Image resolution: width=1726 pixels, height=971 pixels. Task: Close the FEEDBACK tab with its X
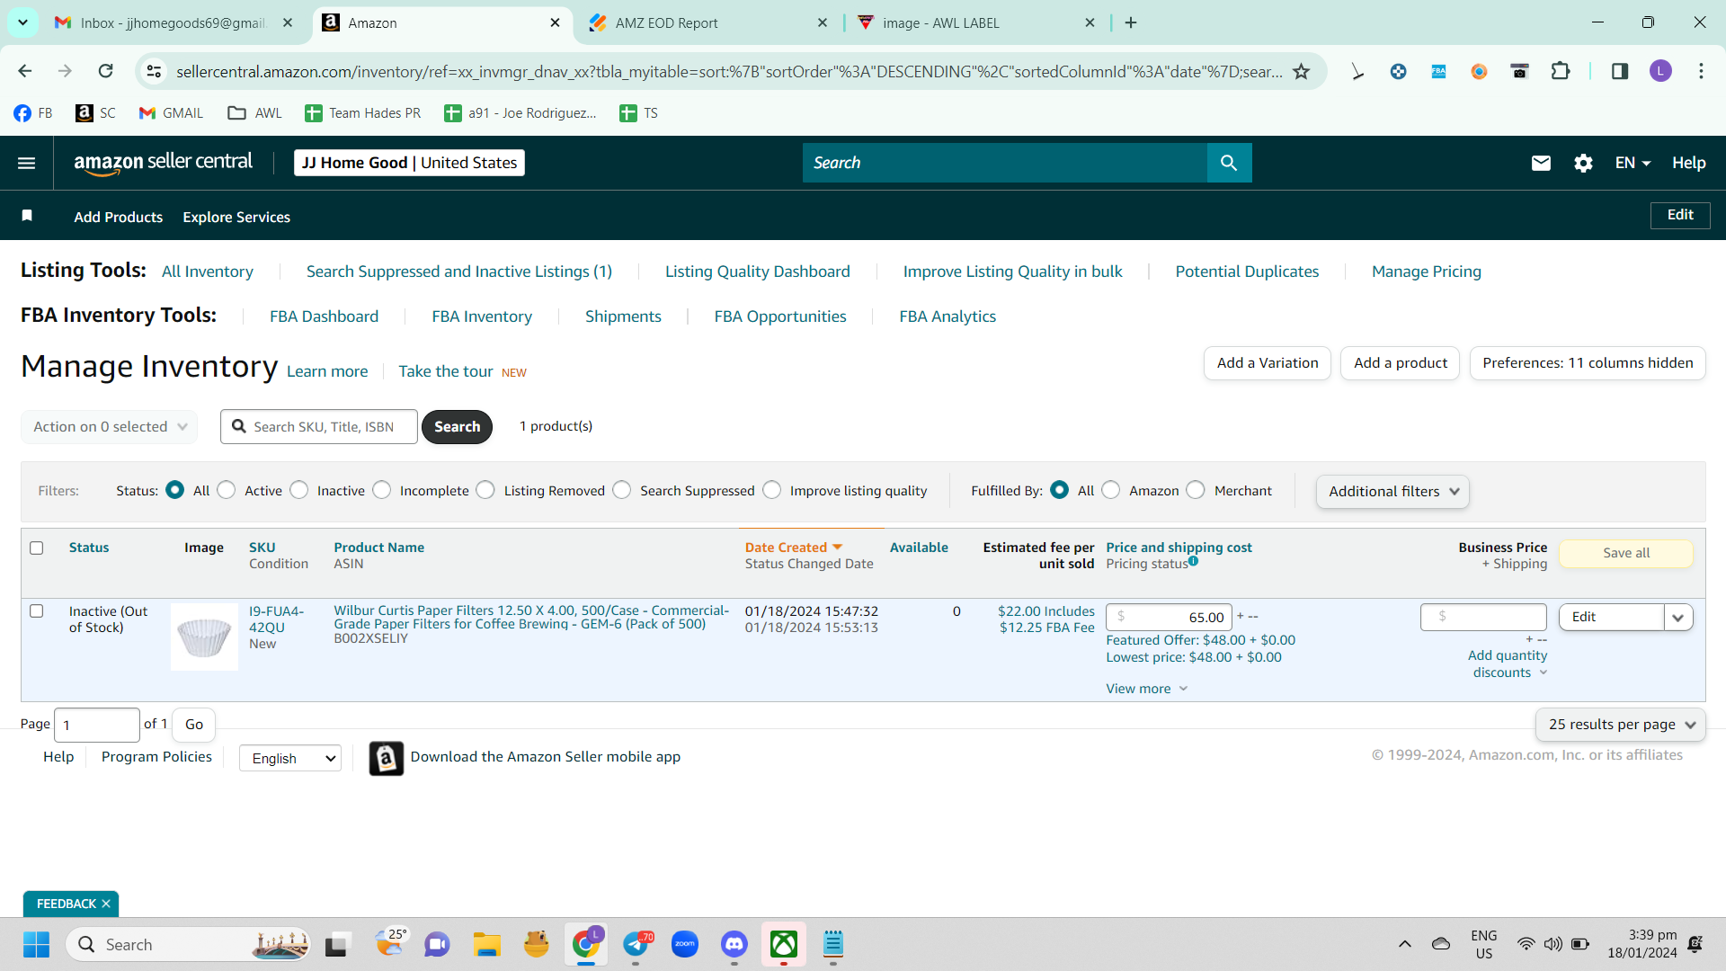click(x=106, y=904)
